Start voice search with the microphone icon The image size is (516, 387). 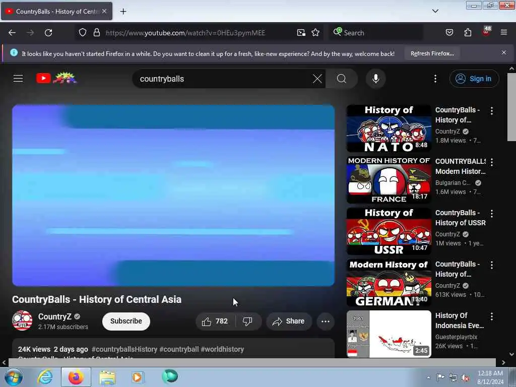pos(375,79)
